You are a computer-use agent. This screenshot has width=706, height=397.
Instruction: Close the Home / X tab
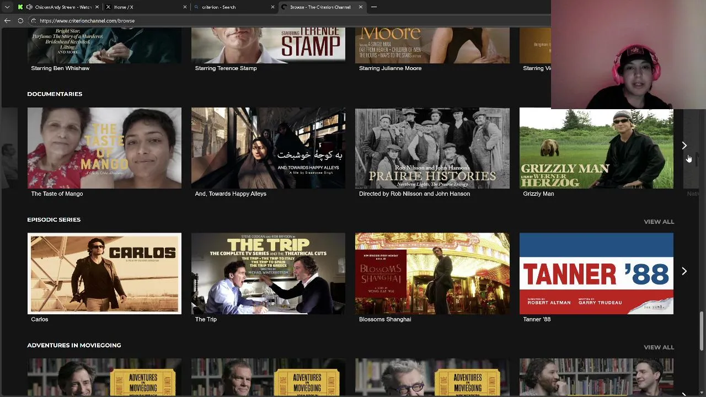click(185, 7)
